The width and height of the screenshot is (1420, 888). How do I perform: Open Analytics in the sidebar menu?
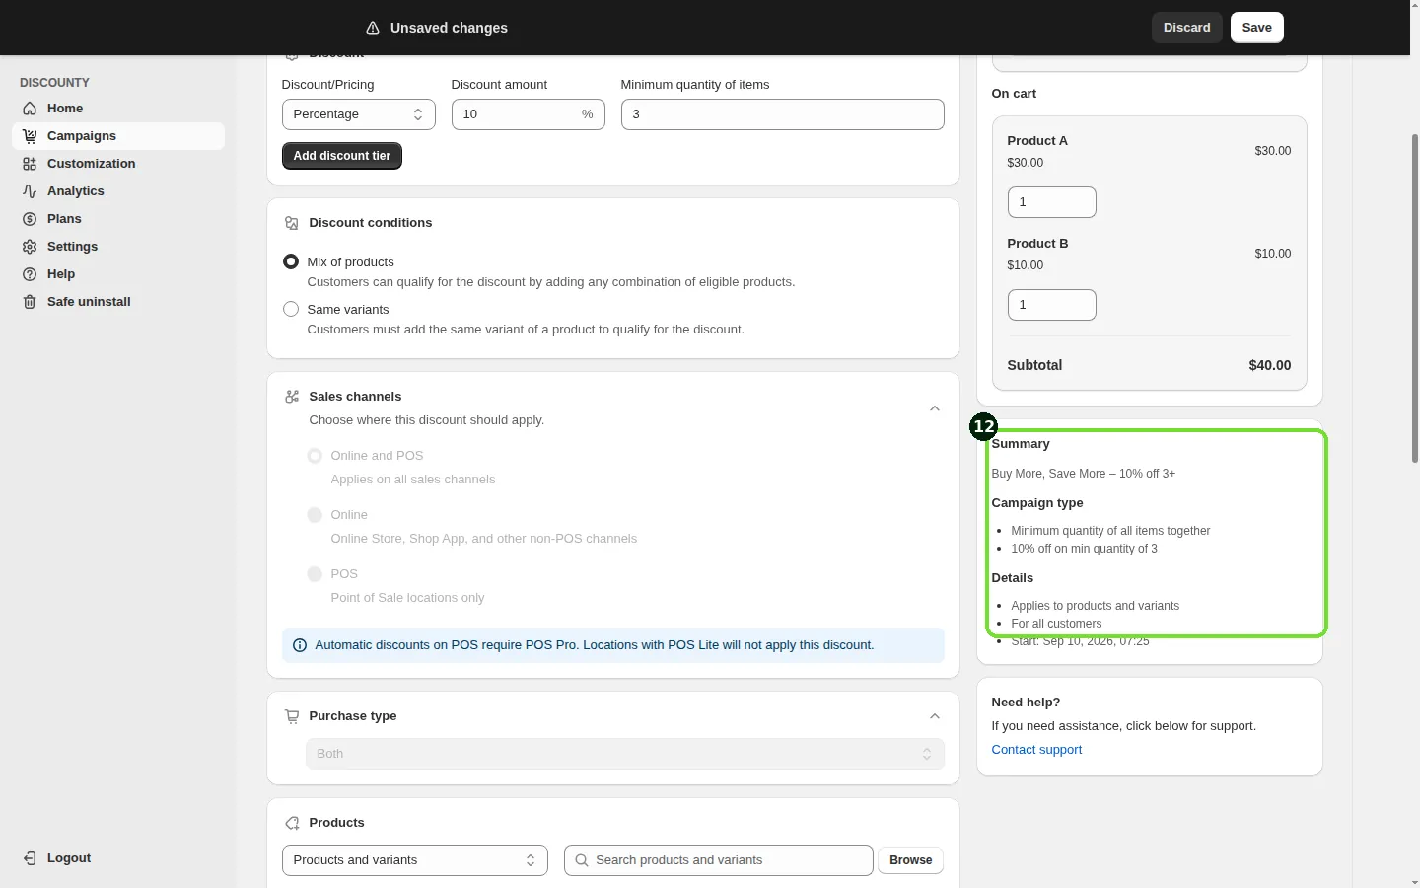pos(118,191)
